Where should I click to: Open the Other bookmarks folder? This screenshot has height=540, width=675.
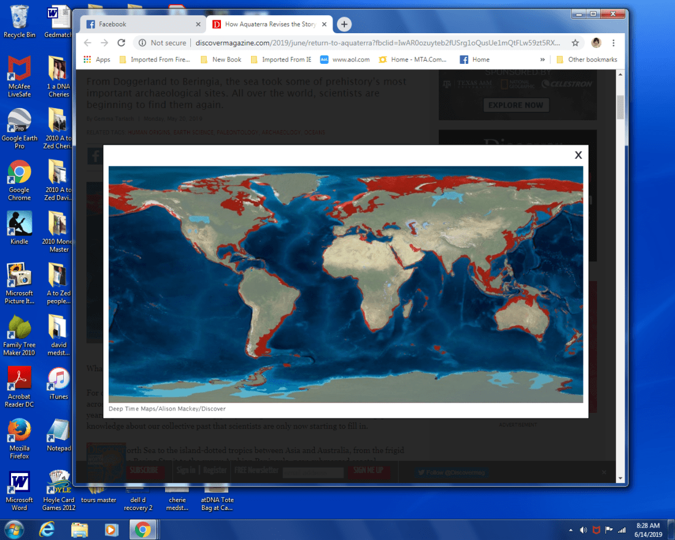(x=587, y=60)
